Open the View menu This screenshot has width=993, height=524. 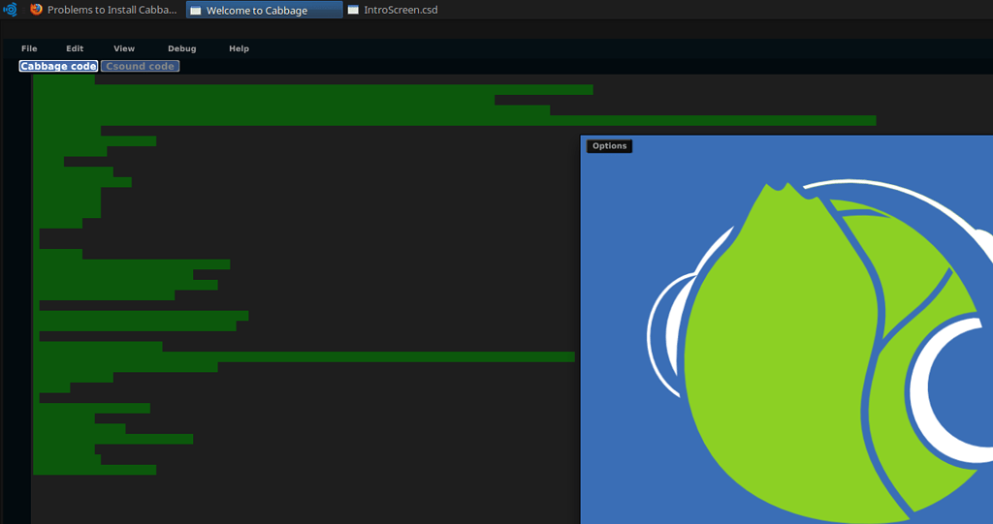coord(124,48)
